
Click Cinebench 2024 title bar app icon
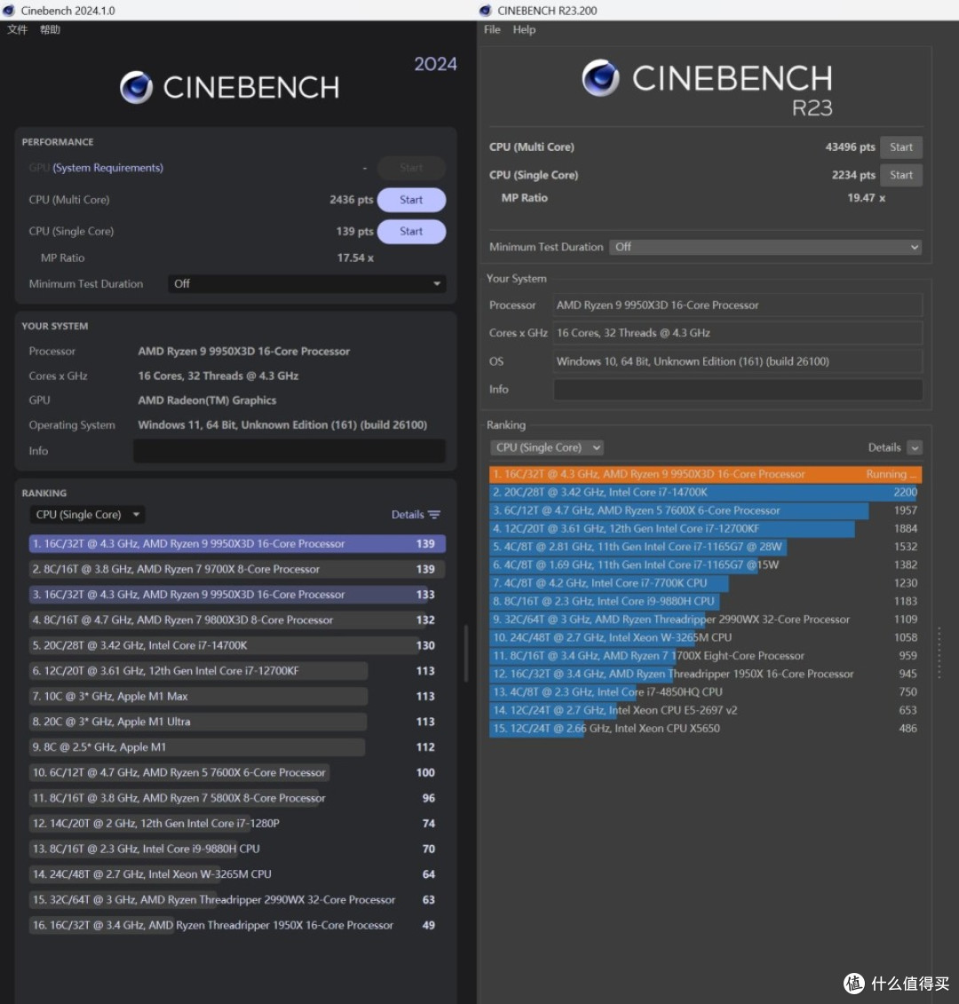[8, 11]
